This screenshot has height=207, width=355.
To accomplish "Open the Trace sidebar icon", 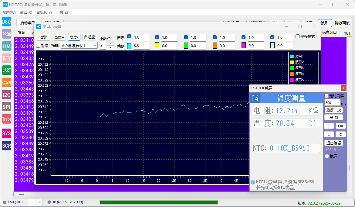I will click(7, 119).
